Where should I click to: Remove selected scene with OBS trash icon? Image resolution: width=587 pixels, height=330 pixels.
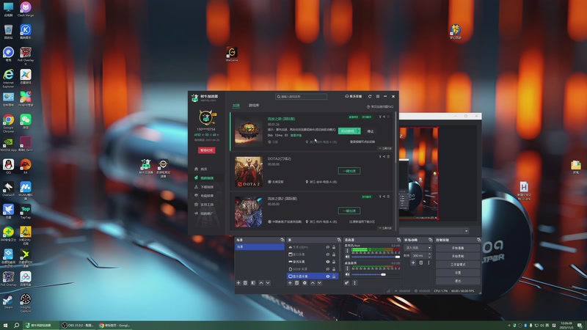click(246, 283)
